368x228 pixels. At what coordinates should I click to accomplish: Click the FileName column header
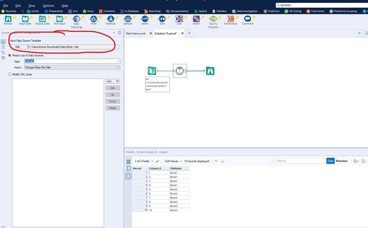tap(179, 168)
